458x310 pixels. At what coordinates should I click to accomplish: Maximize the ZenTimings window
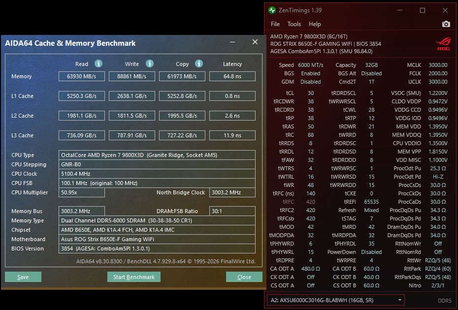pyautogui.click(x=423, y=10)
